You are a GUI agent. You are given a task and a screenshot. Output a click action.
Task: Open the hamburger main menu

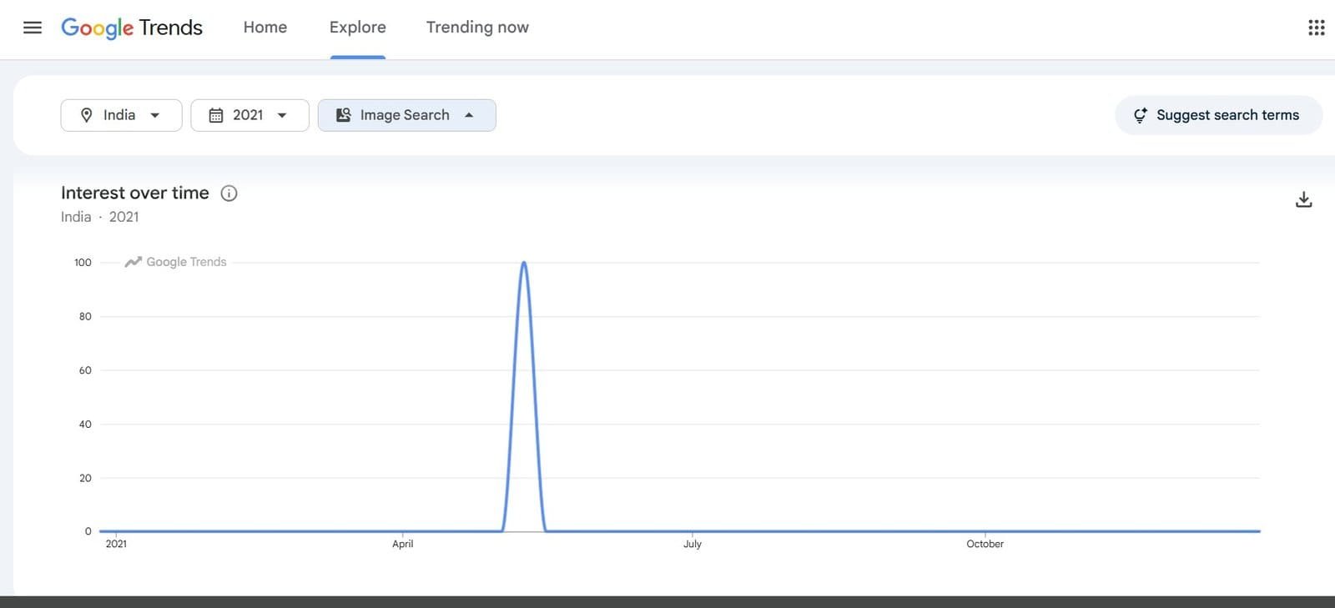(x=33, y=28)
